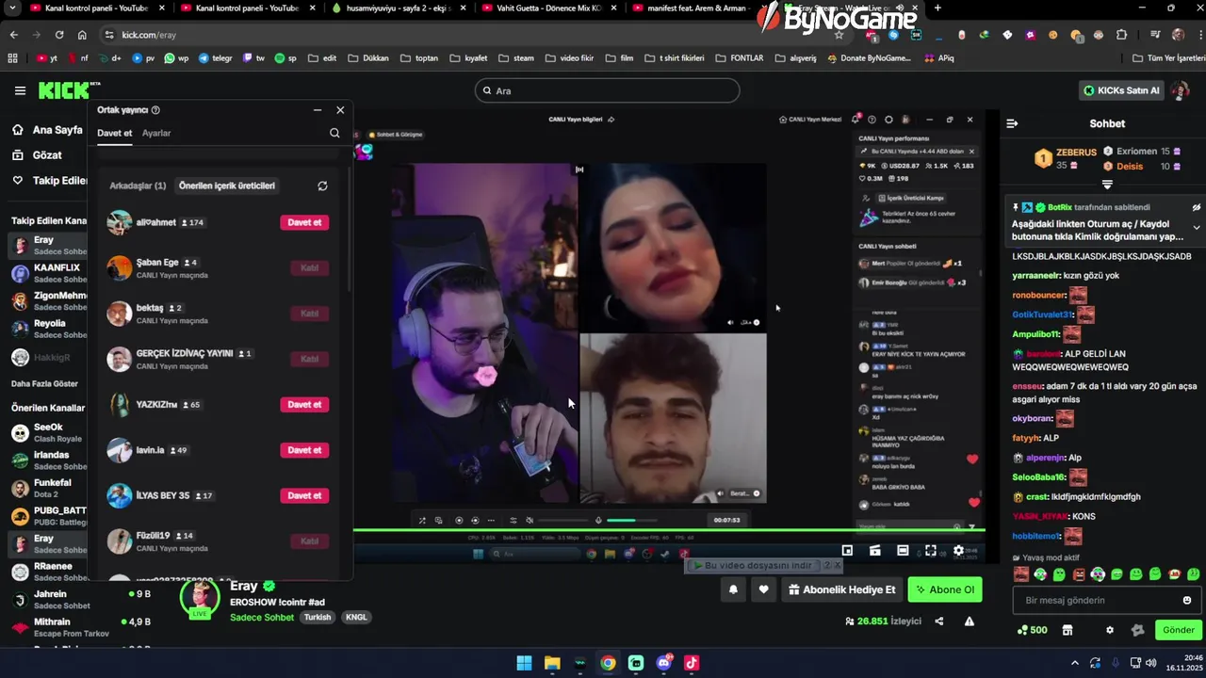Invite ali♡ahmet with Davet et
Screen dimensions: 1206x678
(x=304, y=222)
